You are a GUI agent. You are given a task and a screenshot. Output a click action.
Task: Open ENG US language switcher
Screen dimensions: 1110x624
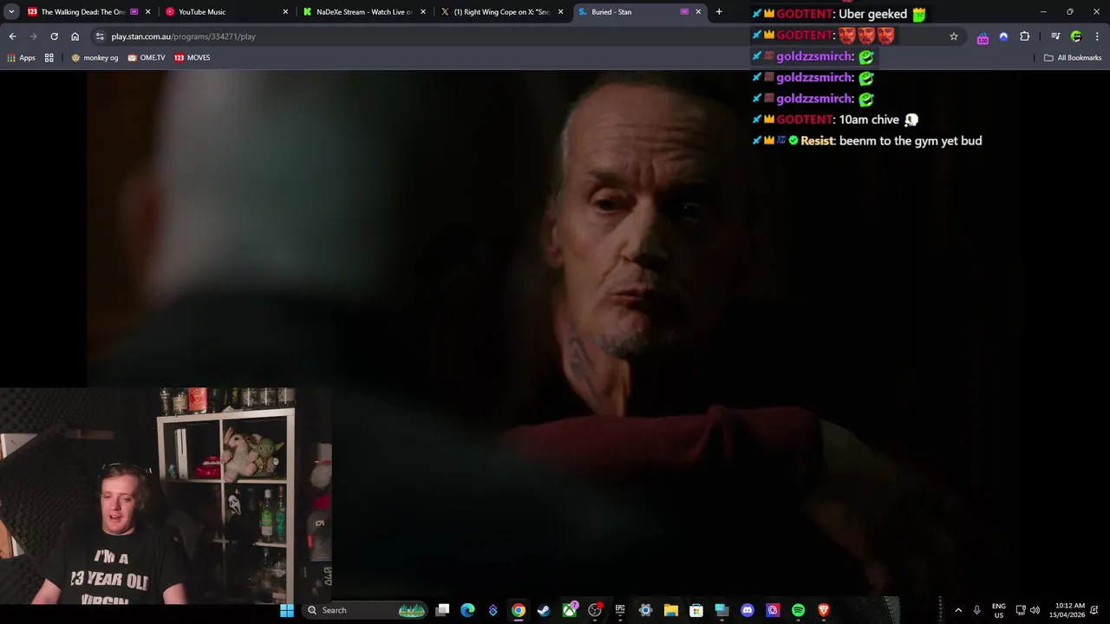point(999,610)
